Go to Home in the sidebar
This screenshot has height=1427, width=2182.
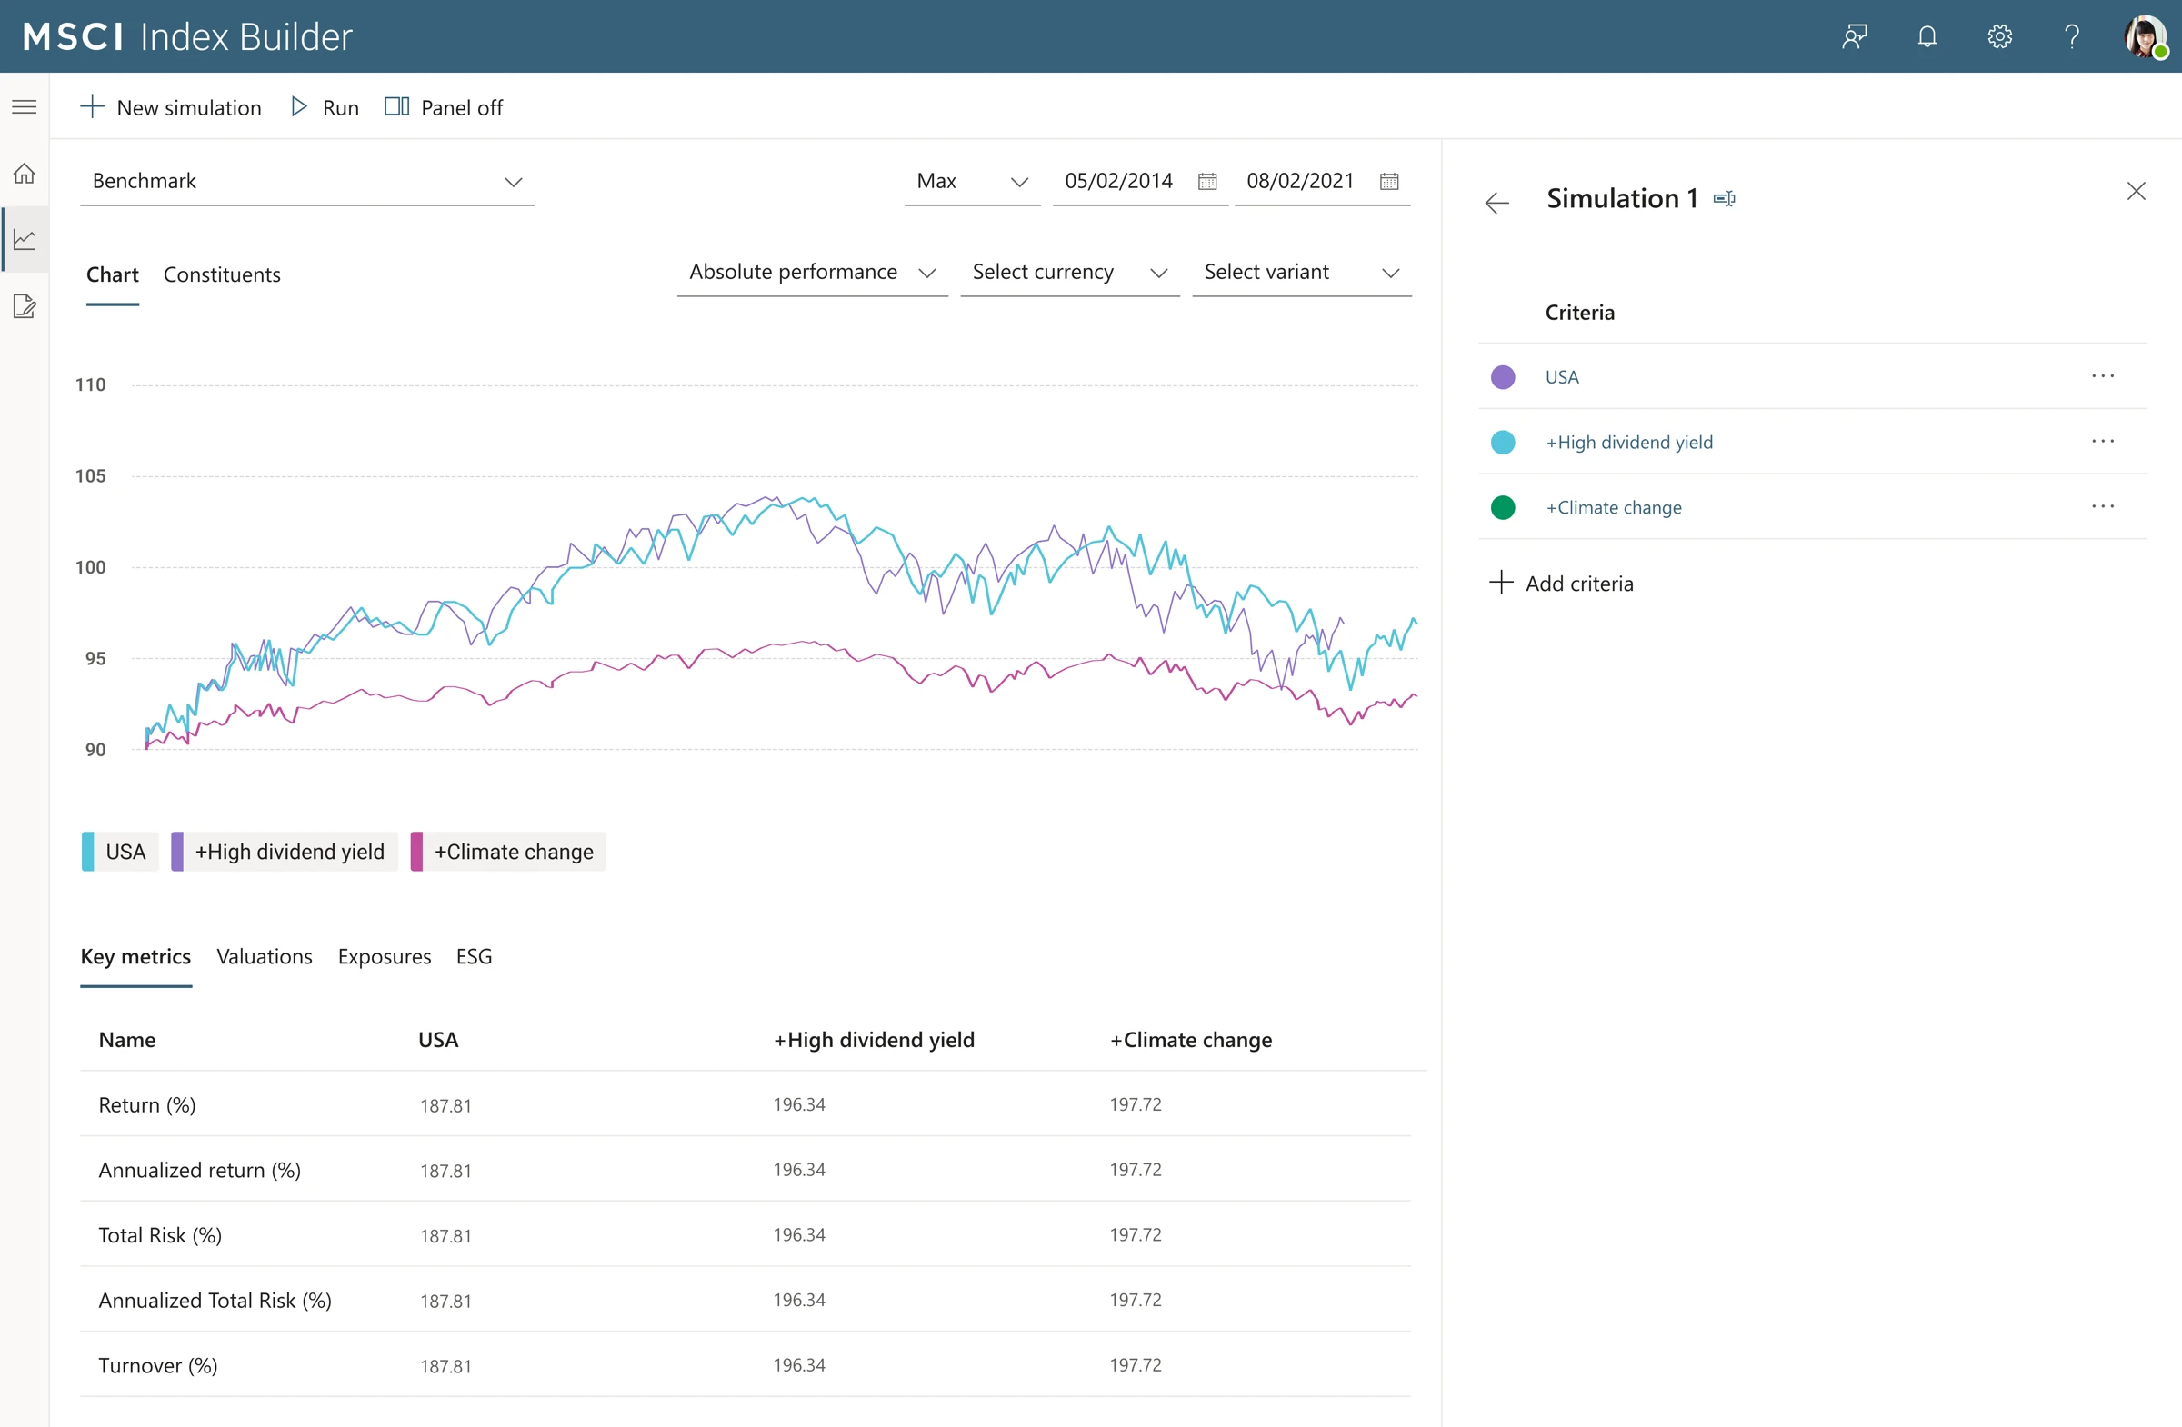pyautogui.click(x=25, y=174)
